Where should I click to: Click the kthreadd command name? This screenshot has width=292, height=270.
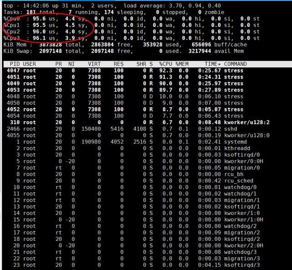[x=237, y=148]
